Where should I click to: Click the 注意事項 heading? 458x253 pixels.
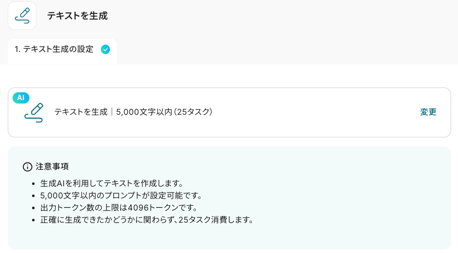(52, 167)
